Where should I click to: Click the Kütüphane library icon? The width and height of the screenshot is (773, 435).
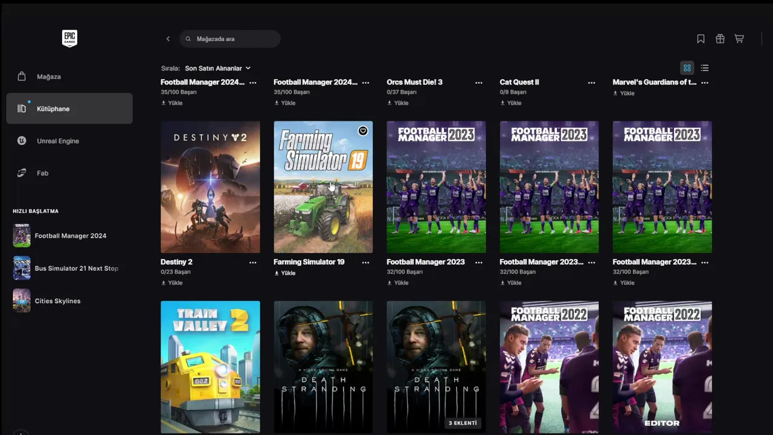tap(22, 109)
